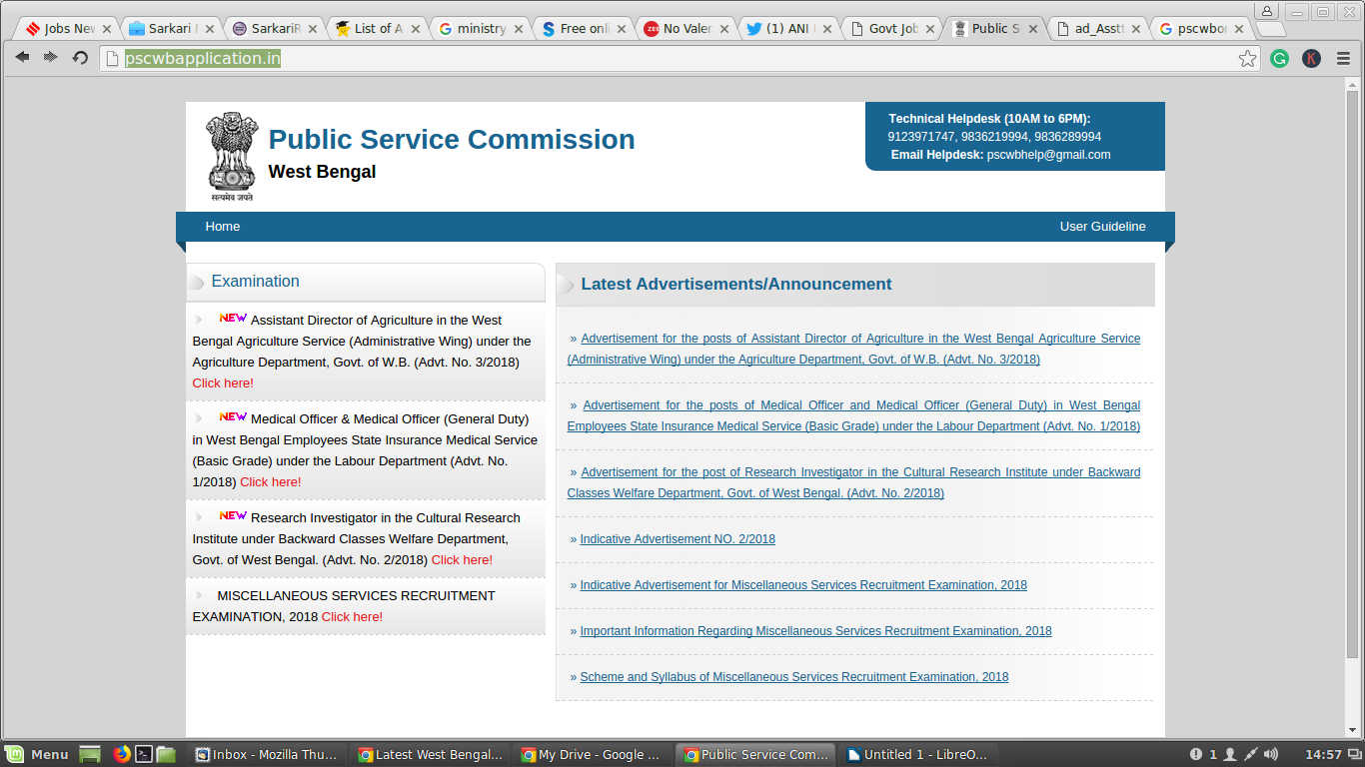Launch Firefox from the taskbar panel
Viewport: 1365px width, 767px height.
click(x=122, y=754)
